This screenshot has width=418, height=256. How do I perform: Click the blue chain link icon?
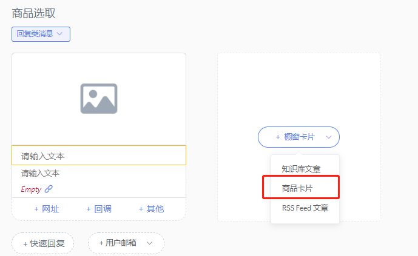[49, 189]
